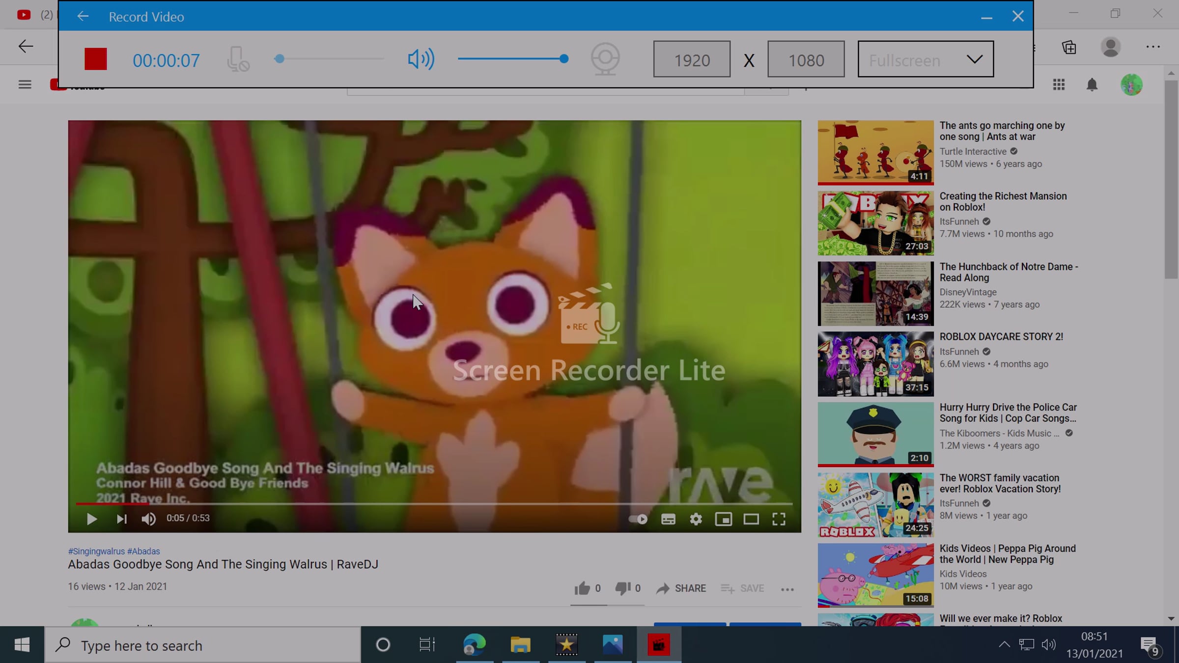Open the Fullscreen capture mode dropdown
Screen dimensions: 1179x663
[x=926, y=59]
